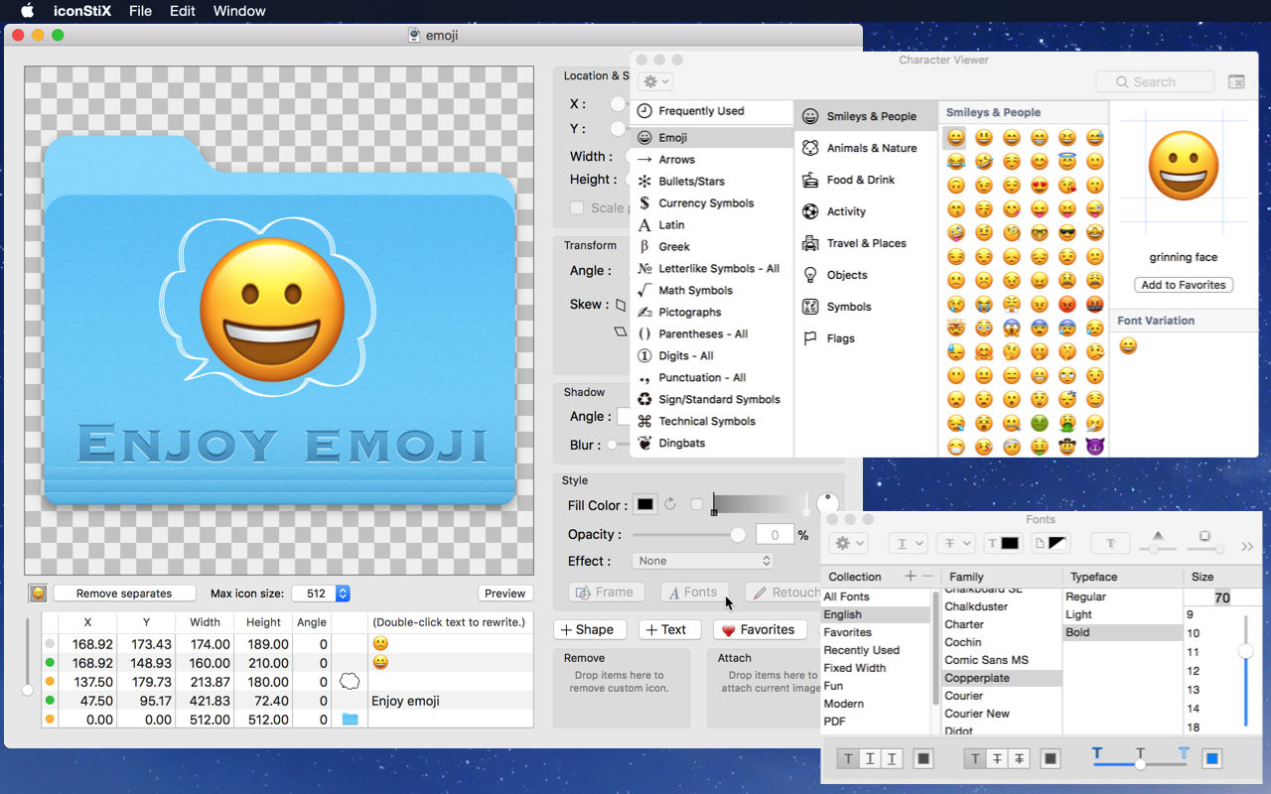Select Animals & Nature category
The height and width of the screenshot is (794, 1271).
click(866, 148)
